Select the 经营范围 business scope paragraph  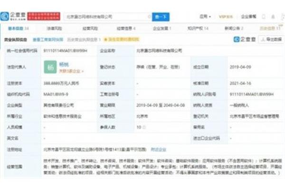click(x=162, y=167)
